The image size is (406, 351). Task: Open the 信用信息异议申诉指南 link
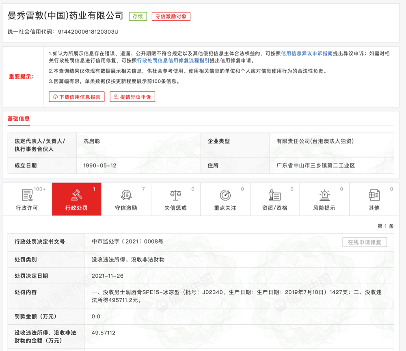click(x=307, y=54)
